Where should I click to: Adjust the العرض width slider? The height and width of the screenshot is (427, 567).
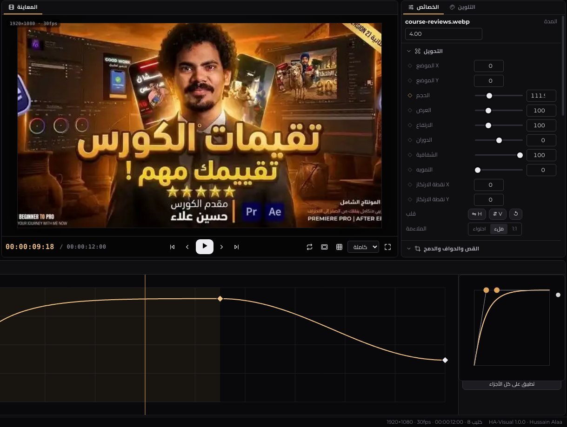(499, 111)
